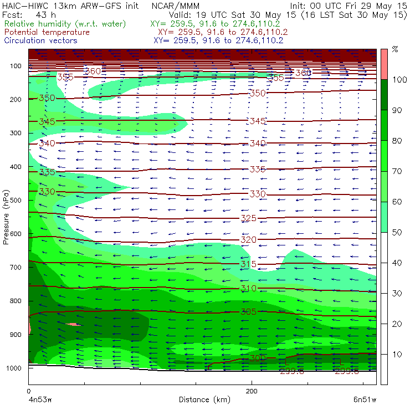Click the '100' colorbar scale label
Screen dimensions: 410x410
399,79
